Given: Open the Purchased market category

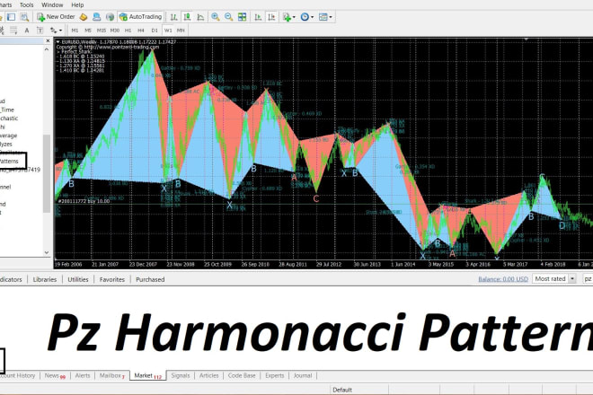Looking at the screenshot, I should [150, 279].
